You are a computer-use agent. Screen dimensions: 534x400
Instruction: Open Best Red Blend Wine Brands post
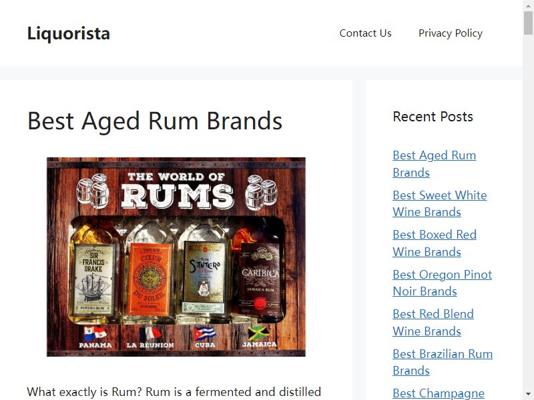click(x=433, y=322)
